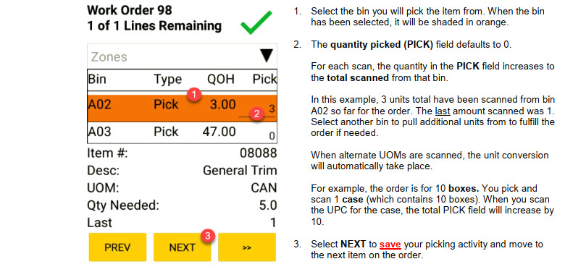Select the A03 bin row
Screen dimensions: 565x272
pos(182,132)
